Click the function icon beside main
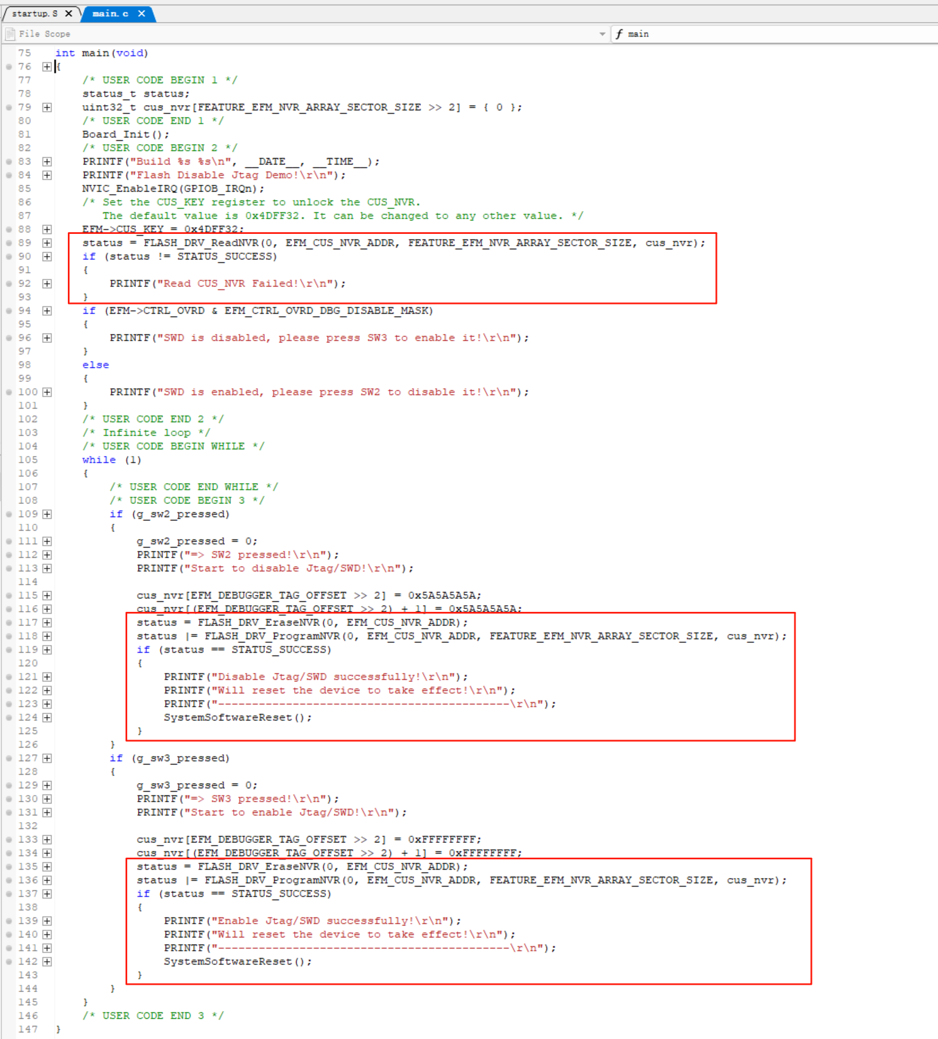Screen dimensions: 938x1039 [619, 34]
